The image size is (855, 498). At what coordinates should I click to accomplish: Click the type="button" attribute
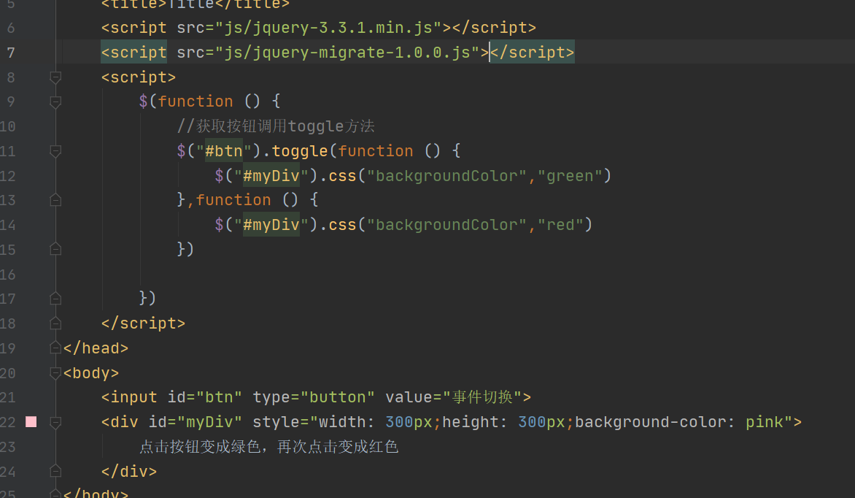click(314, 397)
